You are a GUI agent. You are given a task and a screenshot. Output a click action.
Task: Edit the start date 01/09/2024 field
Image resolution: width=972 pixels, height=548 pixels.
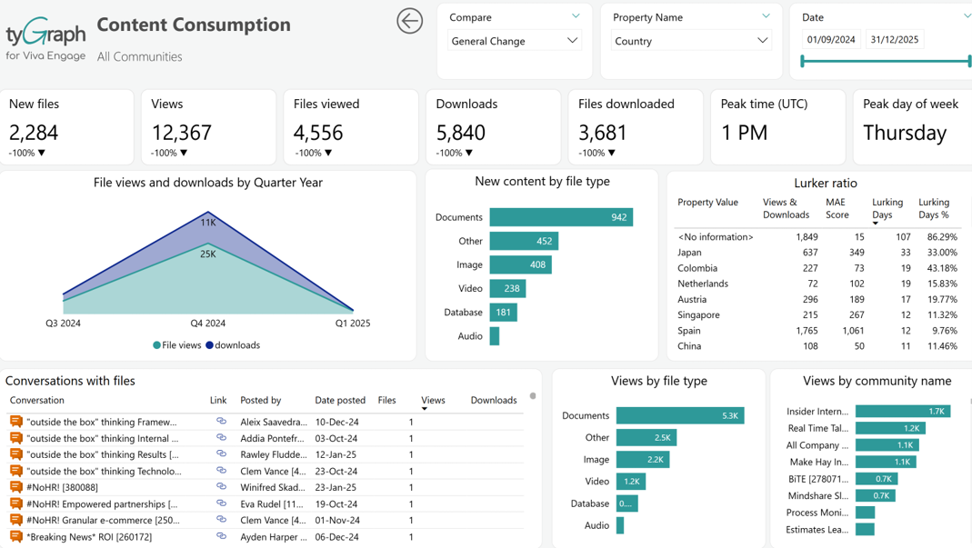831,40
